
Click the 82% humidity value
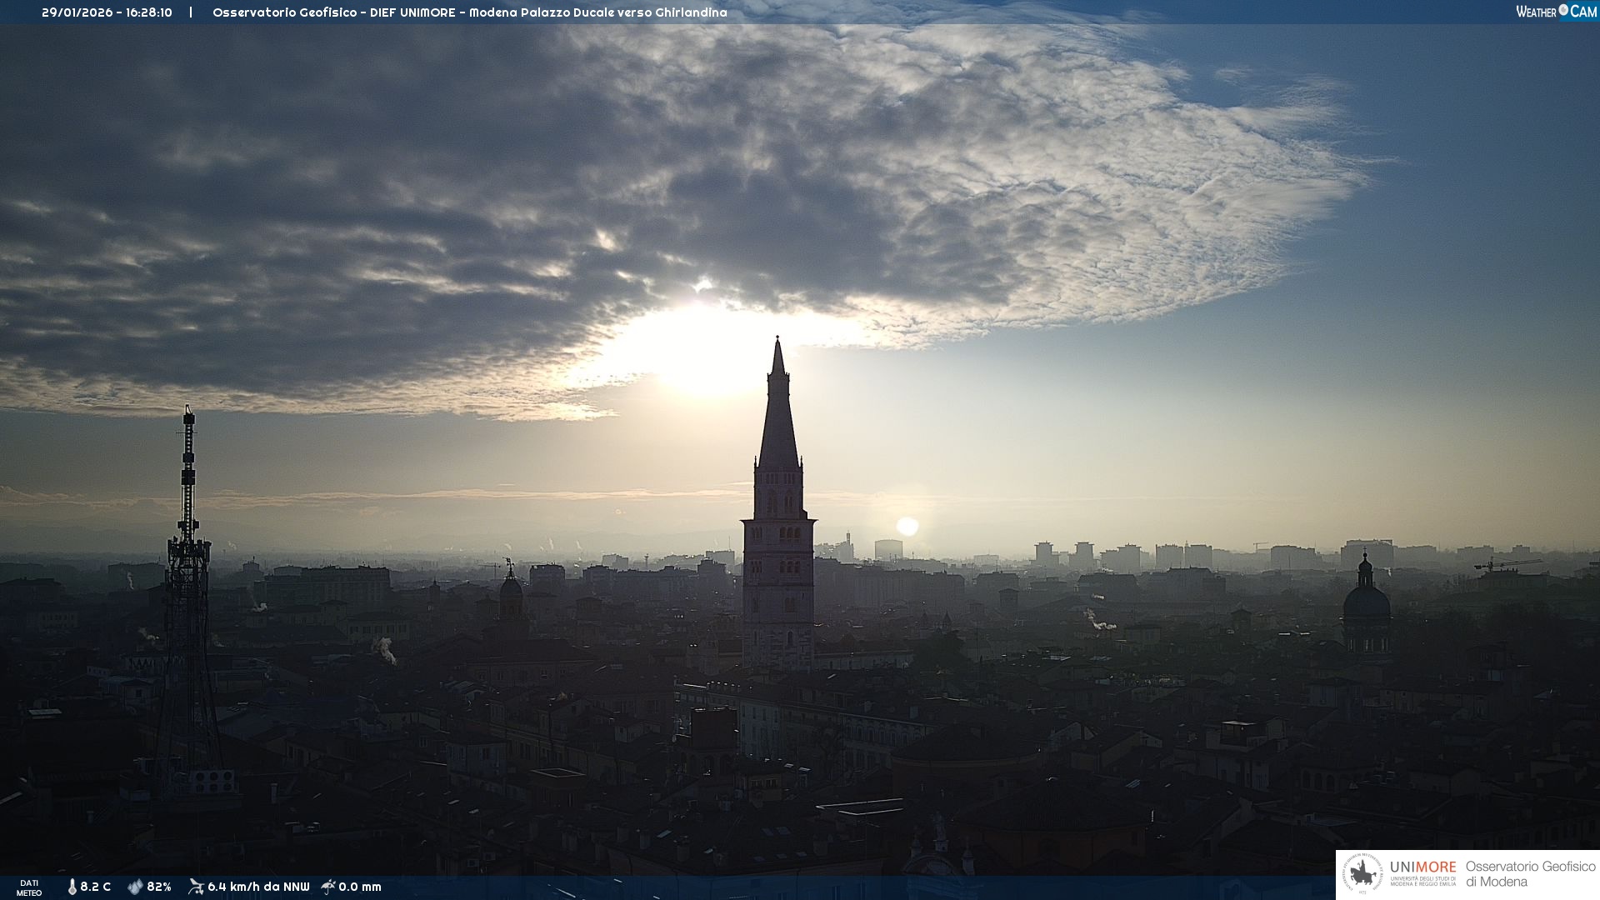(159, 887)
